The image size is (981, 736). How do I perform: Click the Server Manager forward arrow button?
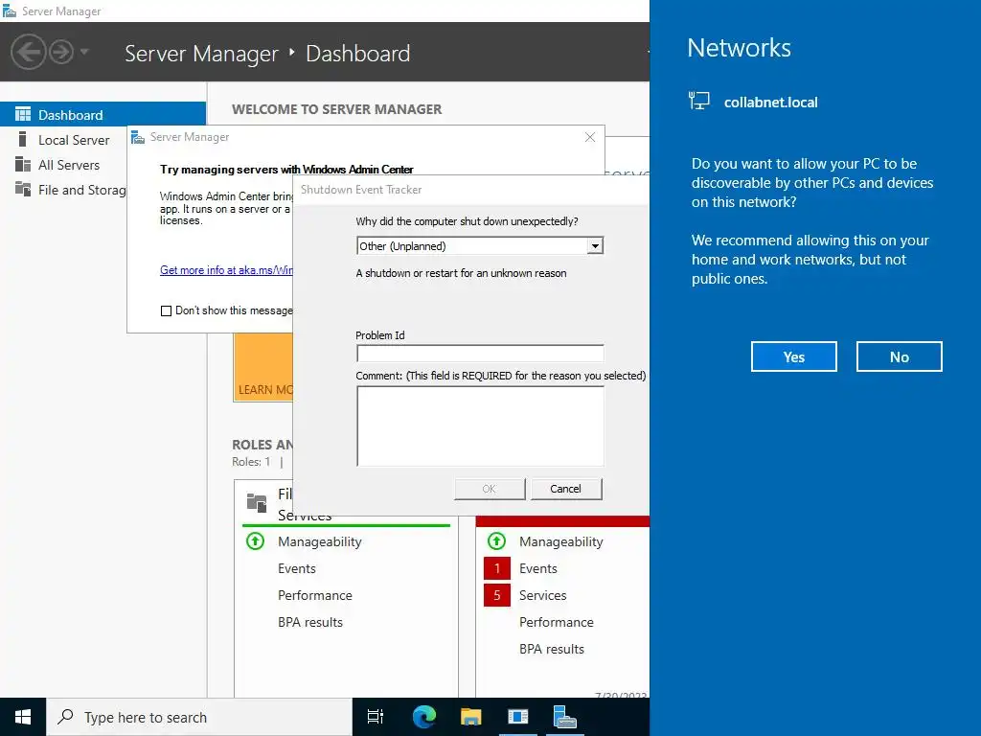point(61,52)
